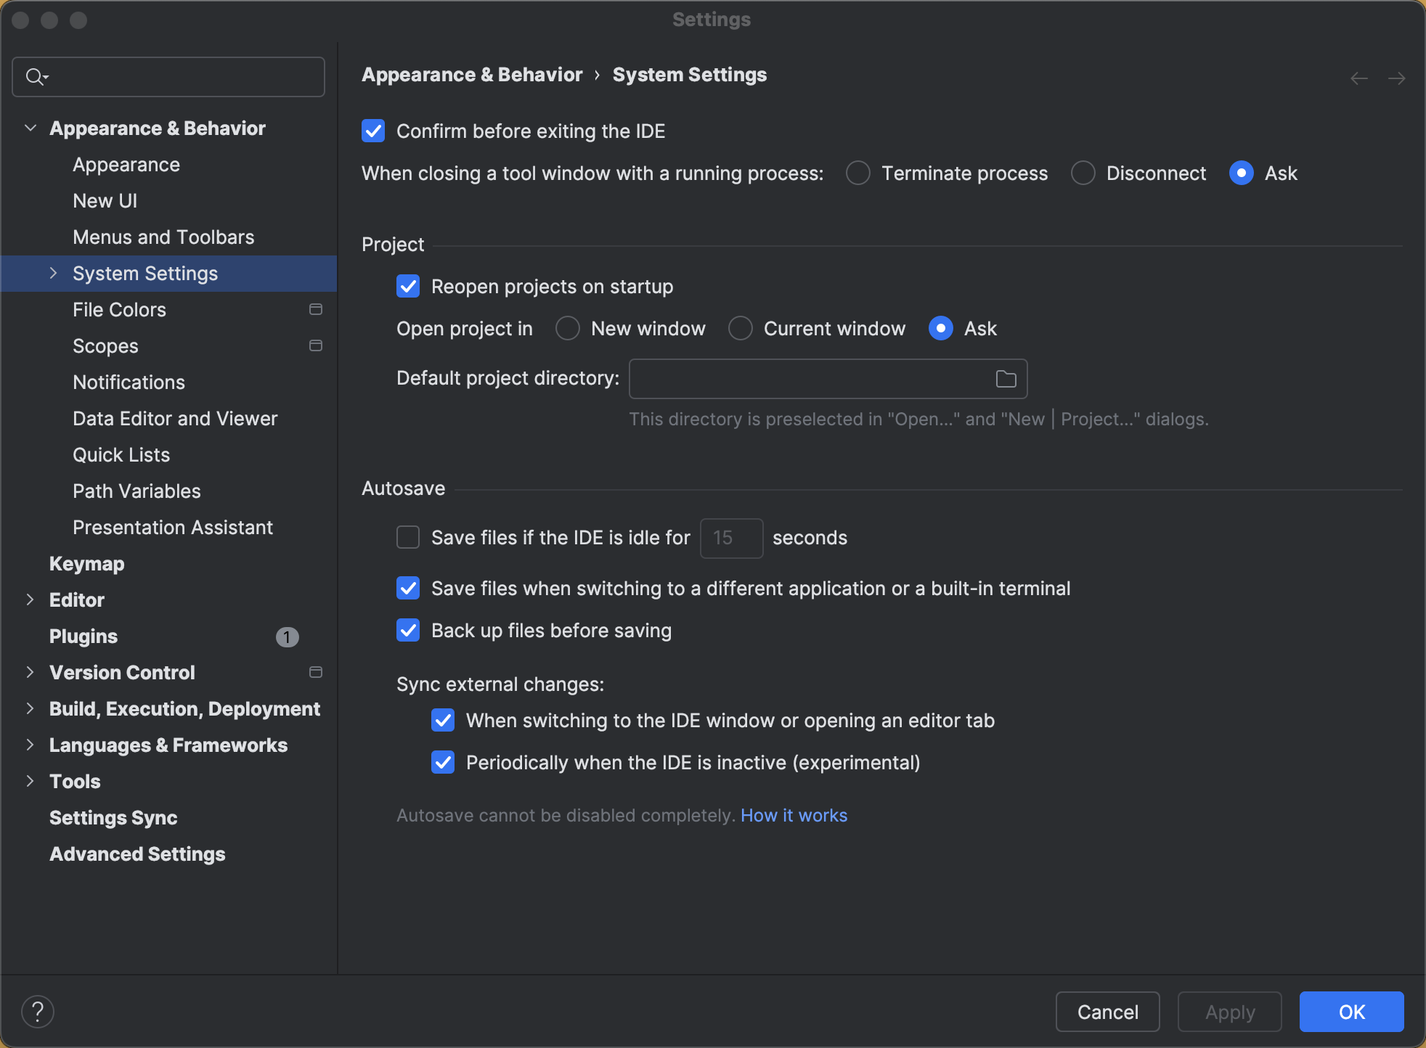Select Terminate process radio button
The width and height of the screenshot is (1426, 1048).
point(857,173)
